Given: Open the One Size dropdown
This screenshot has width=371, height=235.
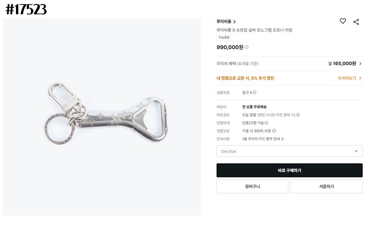Looking at the screenshot, I should coord(289,151).
